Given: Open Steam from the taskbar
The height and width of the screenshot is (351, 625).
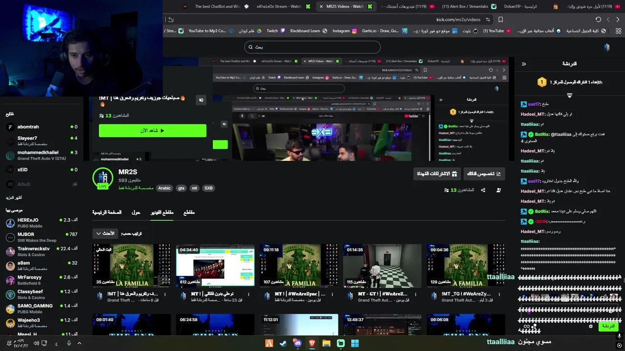Looking at the screenshot, I should point(283,343).
